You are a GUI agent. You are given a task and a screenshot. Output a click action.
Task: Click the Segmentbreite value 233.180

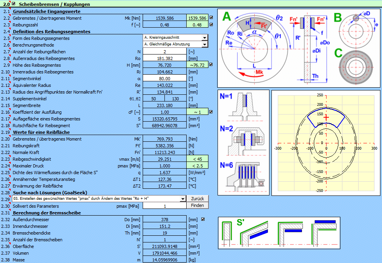coord(165,105)
